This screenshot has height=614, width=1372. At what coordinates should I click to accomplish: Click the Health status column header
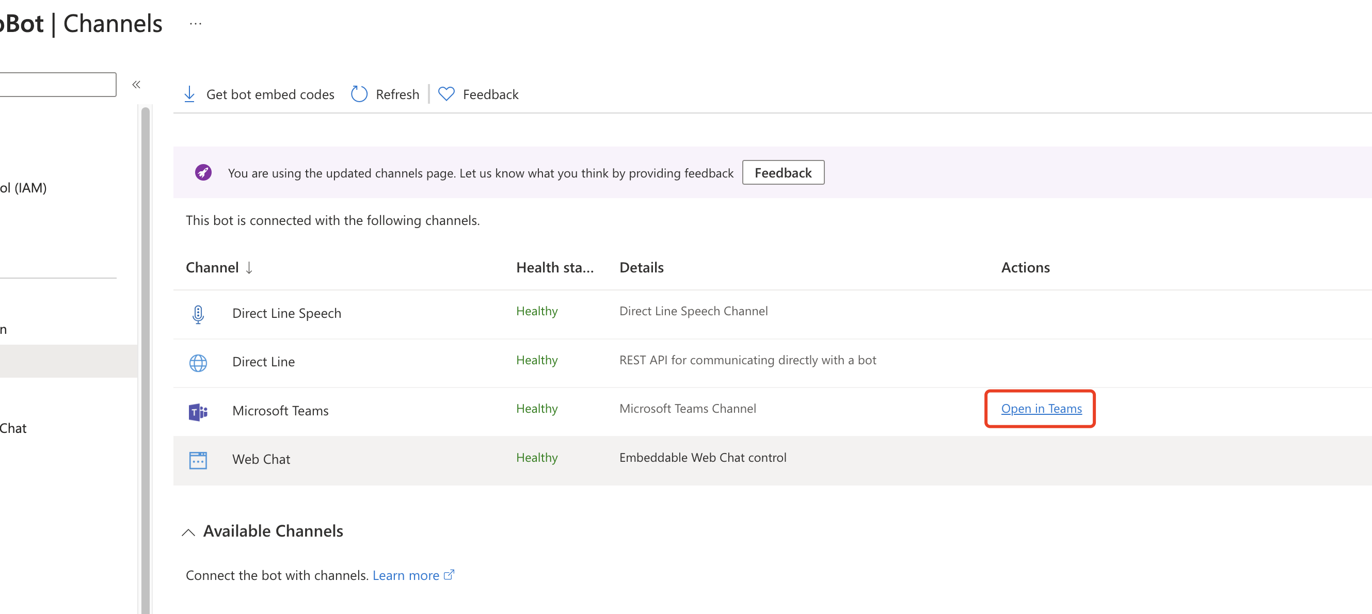coord(554,267)
